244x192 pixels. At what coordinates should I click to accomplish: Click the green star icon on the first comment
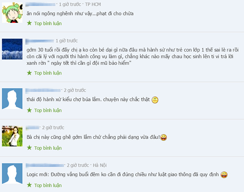[x=29, y=23]
